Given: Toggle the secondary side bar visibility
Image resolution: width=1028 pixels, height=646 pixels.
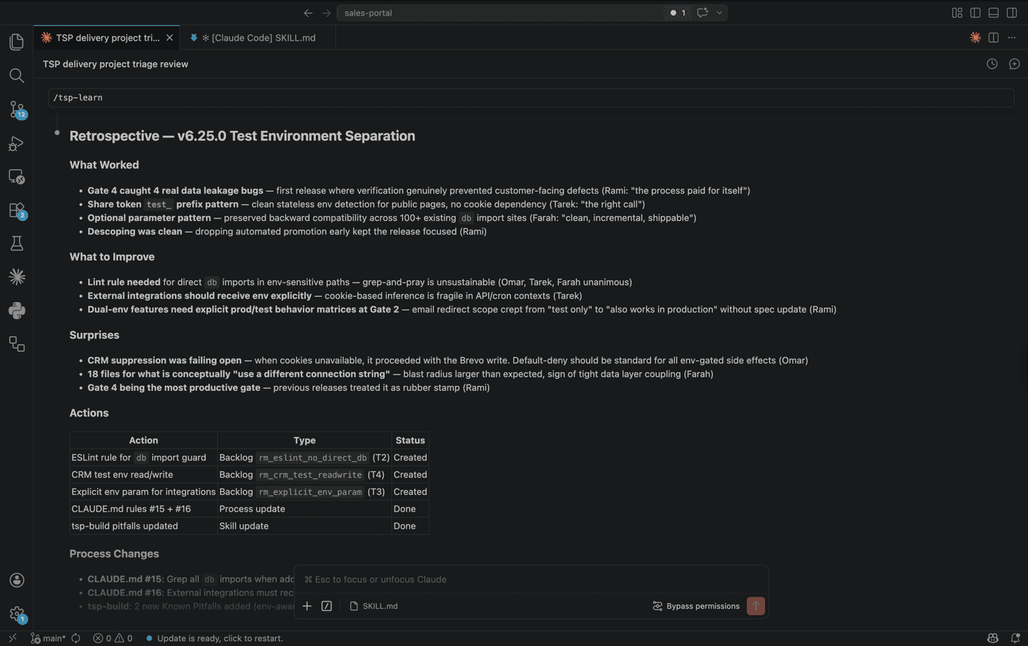Looking at the screenshot, I should (1011, 13).
